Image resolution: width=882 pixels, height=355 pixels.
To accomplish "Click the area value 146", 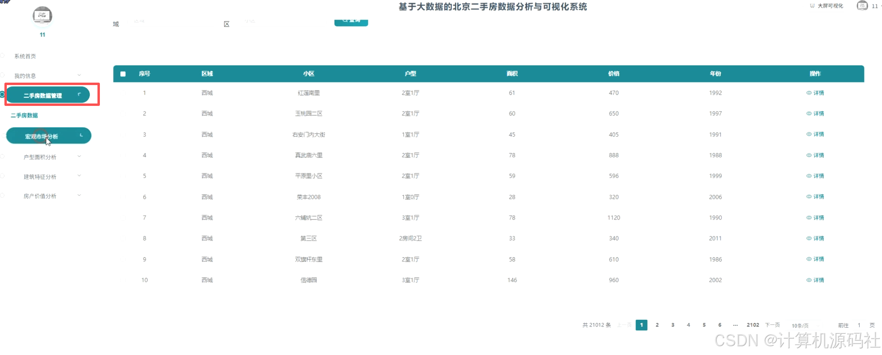I will pos(512,280).
